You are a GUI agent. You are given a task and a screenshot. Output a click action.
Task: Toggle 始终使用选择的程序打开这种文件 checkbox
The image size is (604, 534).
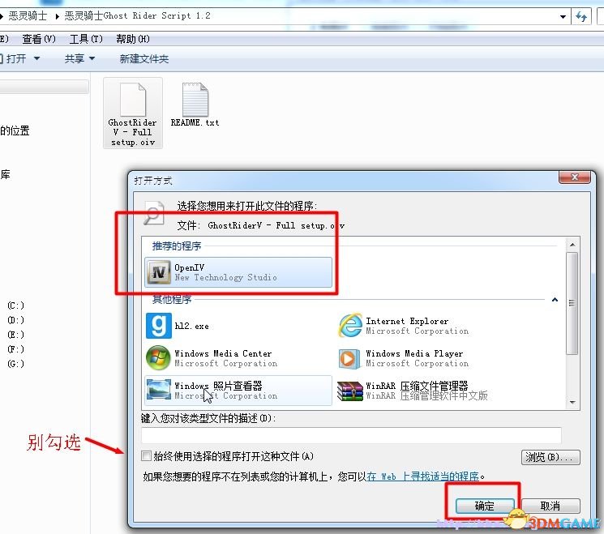tap(147, 456)
